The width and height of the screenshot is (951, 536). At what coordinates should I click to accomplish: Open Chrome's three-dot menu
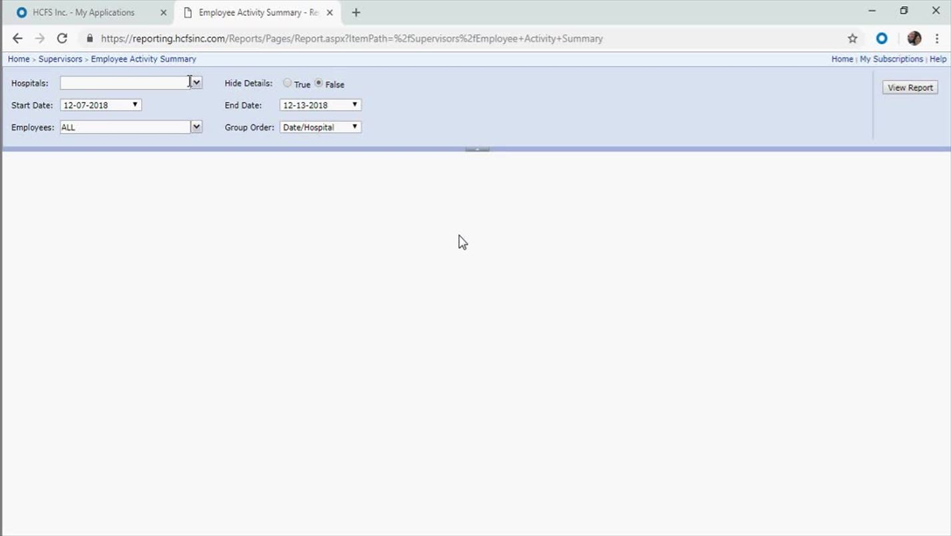(938, 39)
